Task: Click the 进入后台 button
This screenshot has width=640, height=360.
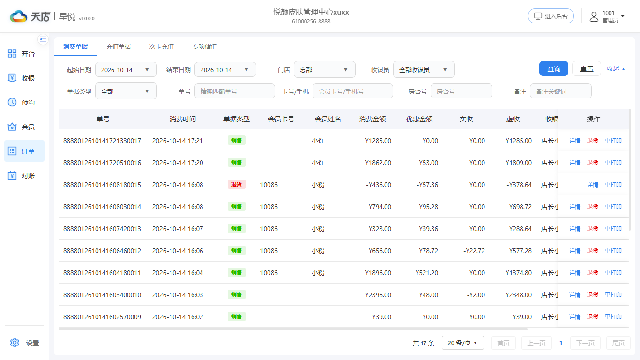Action: click(x=551, y=16)
